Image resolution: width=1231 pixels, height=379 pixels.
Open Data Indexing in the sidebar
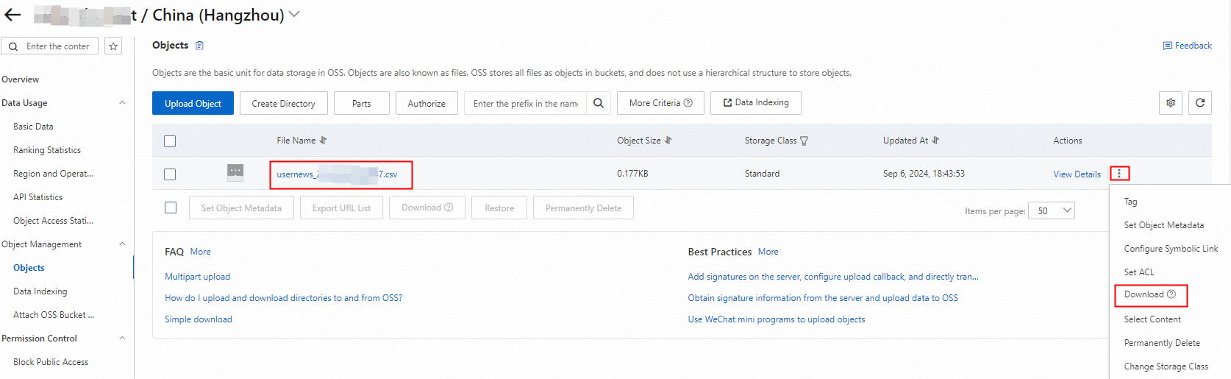tap(40, 291)
